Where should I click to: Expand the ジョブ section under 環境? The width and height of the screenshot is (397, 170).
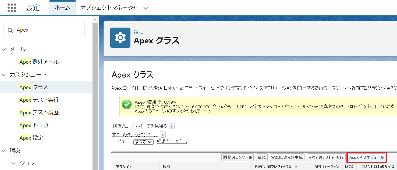(x=13, y=163)
